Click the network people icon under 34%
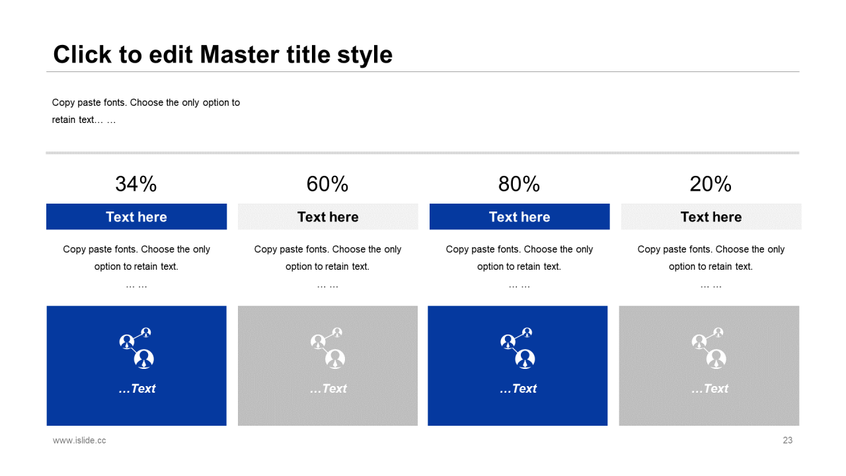This screenshot has height=476, width=846. point(136,348)
